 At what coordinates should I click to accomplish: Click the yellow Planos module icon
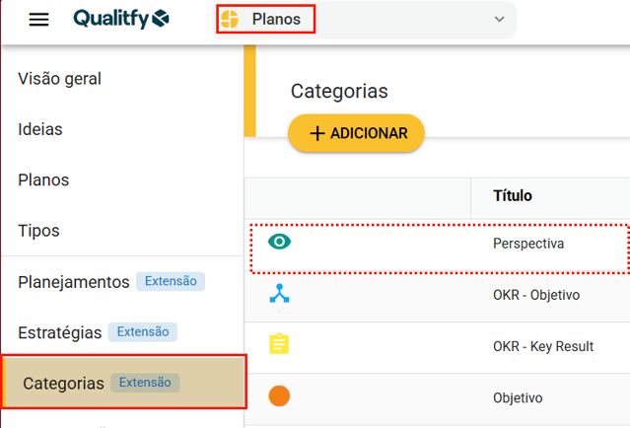(x=230, y=20)
